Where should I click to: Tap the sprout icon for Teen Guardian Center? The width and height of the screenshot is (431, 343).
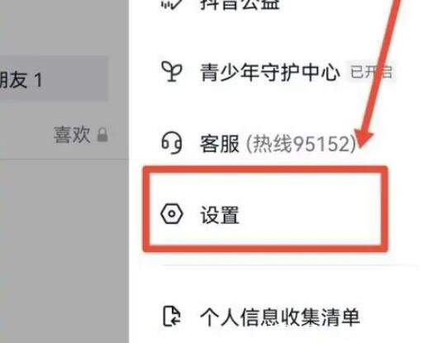tap(172, 71)
